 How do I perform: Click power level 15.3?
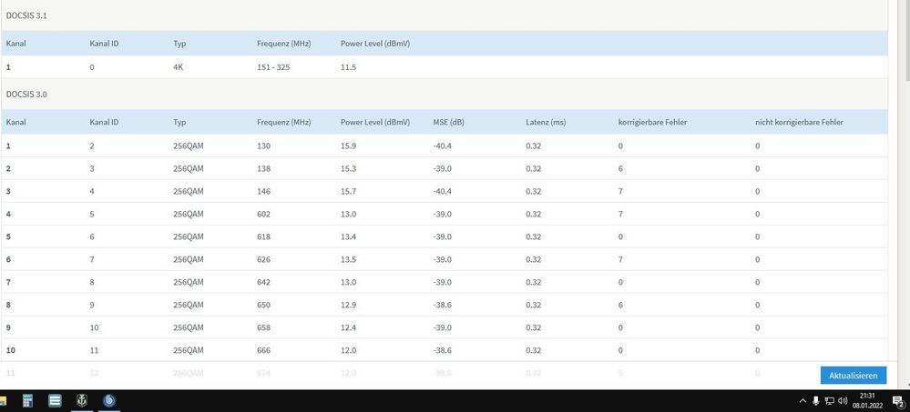(x=348, y=168)
